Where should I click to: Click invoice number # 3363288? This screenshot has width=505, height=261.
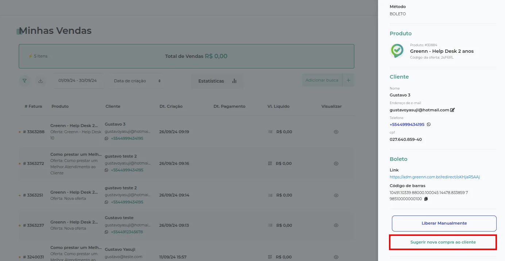34,132
